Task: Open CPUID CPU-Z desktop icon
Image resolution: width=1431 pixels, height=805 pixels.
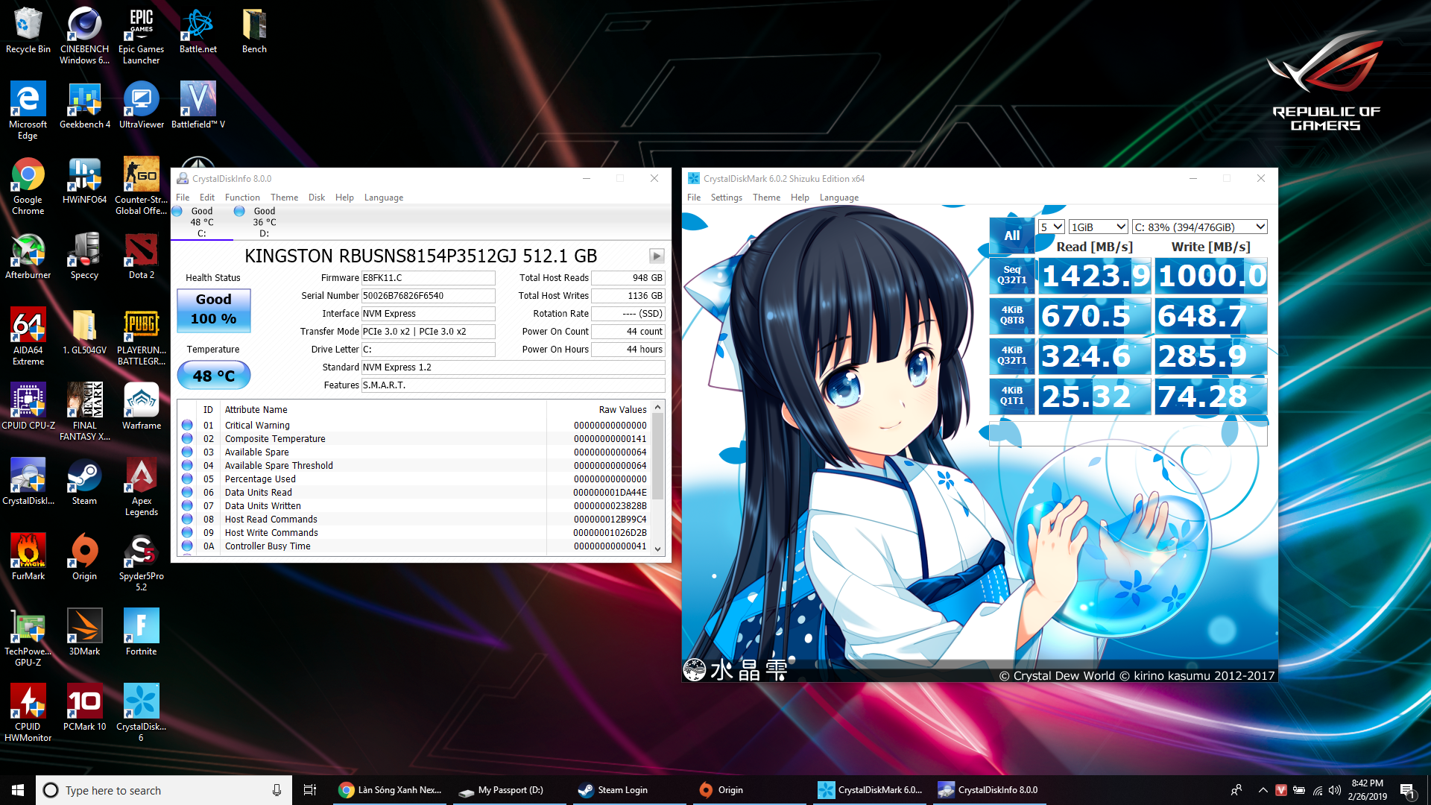Action: click(28, 406)
